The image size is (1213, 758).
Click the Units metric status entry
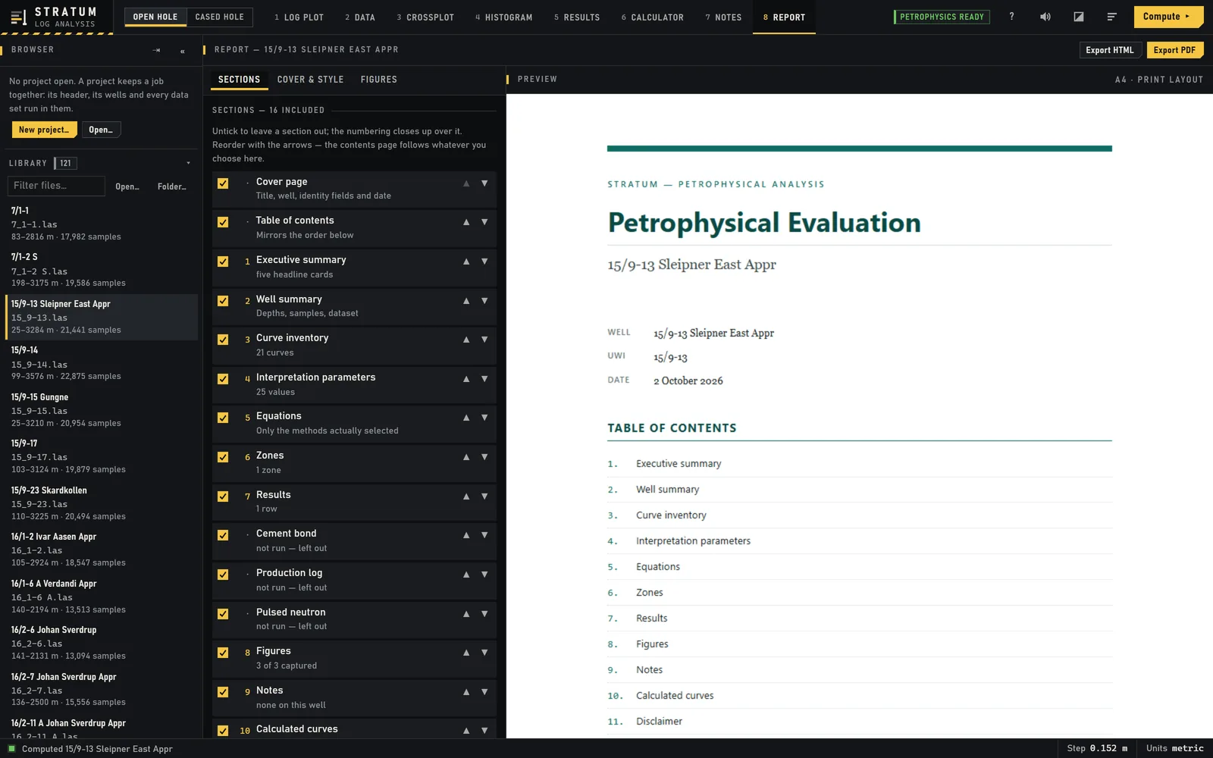tap(1174, 748)
